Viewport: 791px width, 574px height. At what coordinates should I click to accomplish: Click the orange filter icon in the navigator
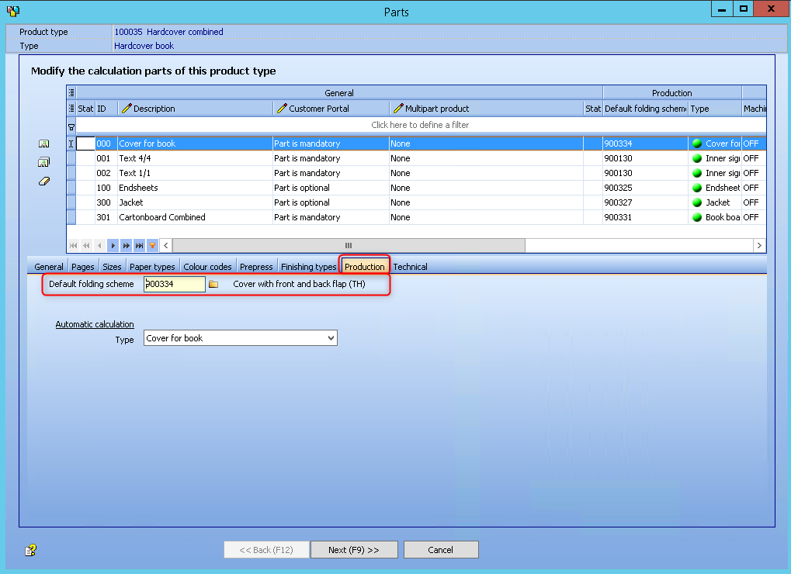tap(152, 245)
